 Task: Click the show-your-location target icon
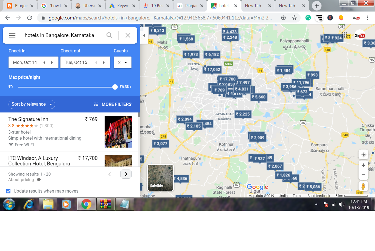363,154
